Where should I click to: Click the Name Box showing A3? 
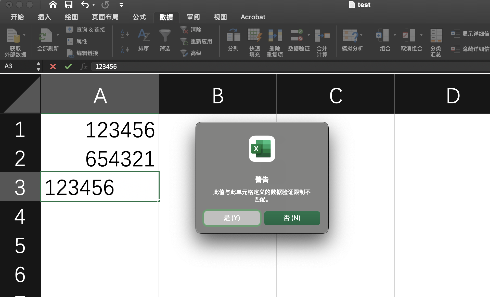[x=18, y=66]
